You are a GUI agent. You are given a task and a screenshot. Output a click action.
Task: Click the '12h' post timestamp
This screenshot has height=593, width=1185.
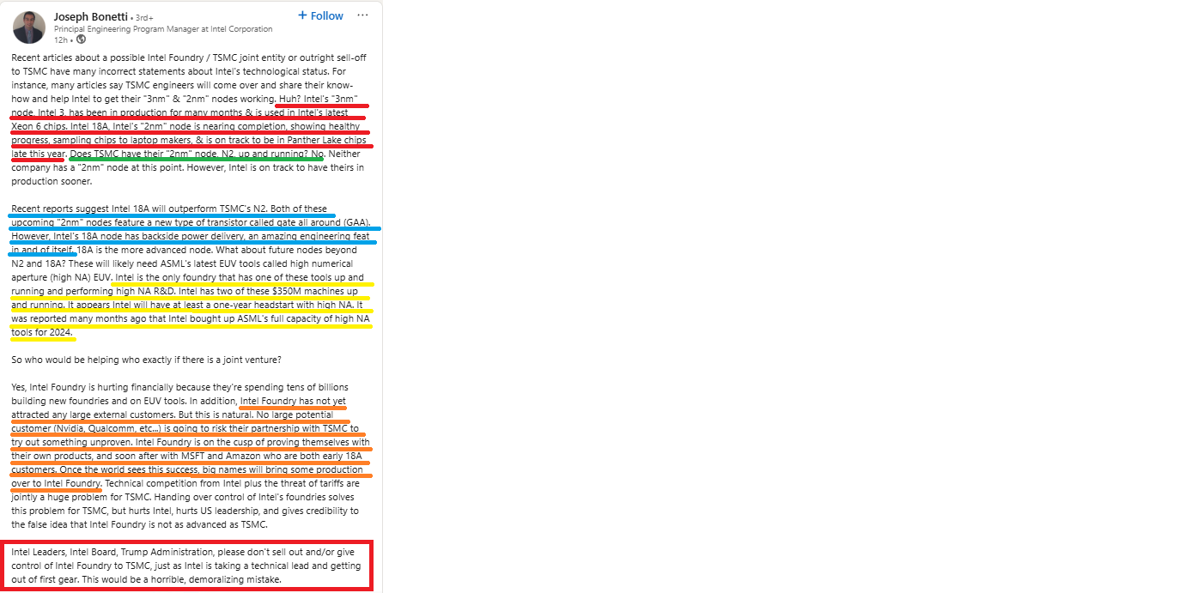pyautogui.click(x=60, y=39)
